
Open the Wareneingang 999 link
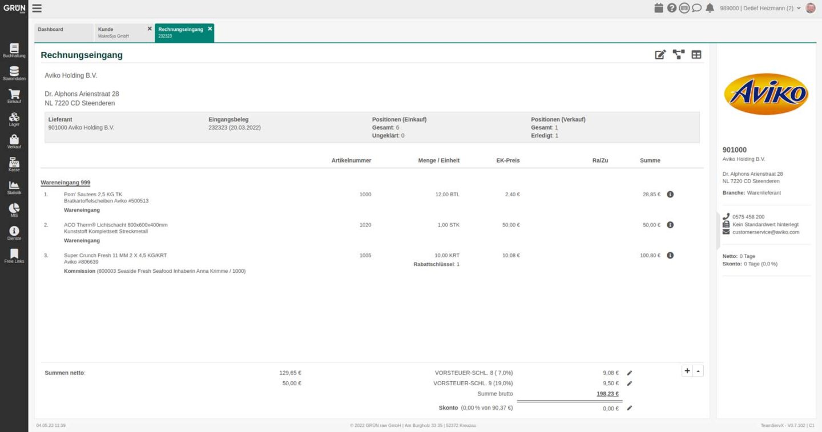[x=66, y=183]
